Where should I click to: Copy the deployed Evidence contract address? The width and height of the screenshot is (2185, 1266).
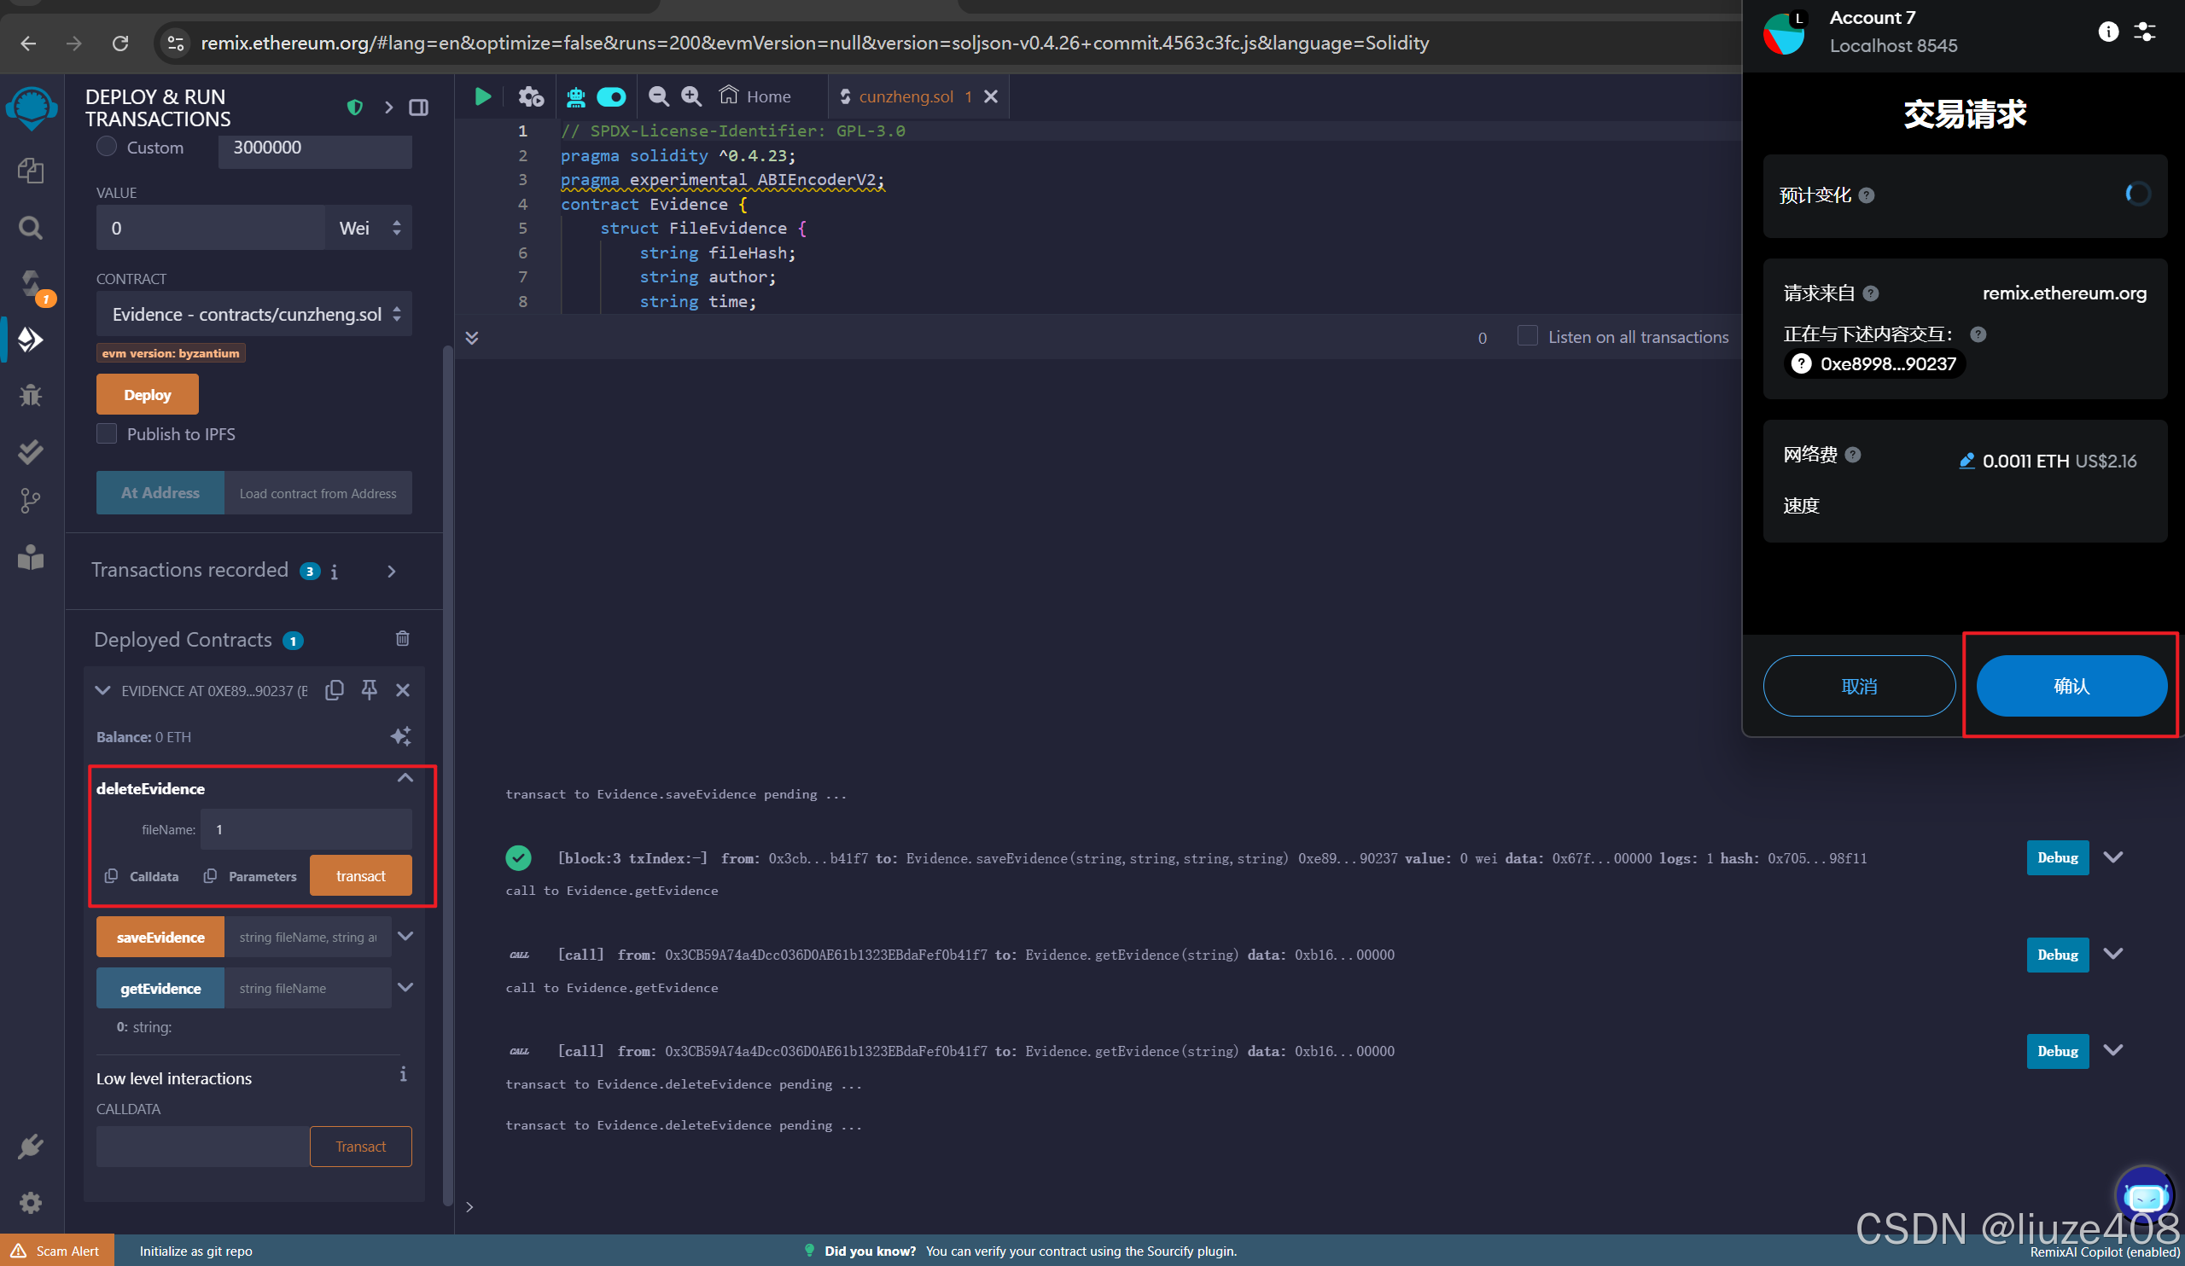click(x=335, y=690)
